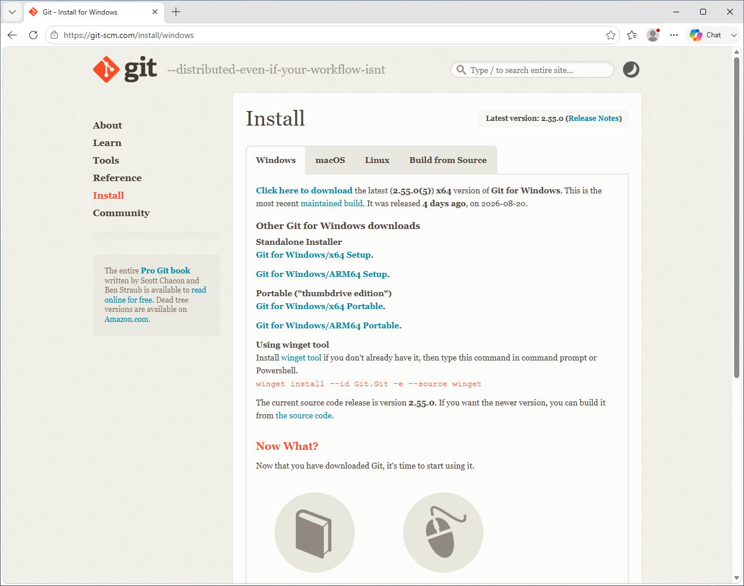The width and height of the screenshot is (744, 586).
Task: Open the browser profile avatar
Action: [653, 35]
